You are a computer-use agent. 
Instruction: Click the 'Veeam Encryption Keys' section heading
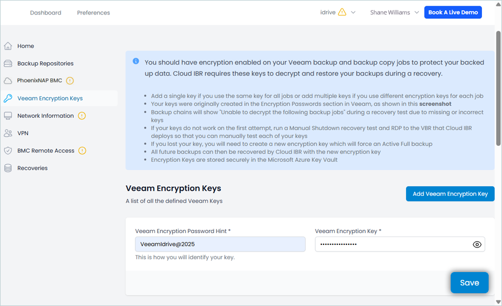point(173,189)
